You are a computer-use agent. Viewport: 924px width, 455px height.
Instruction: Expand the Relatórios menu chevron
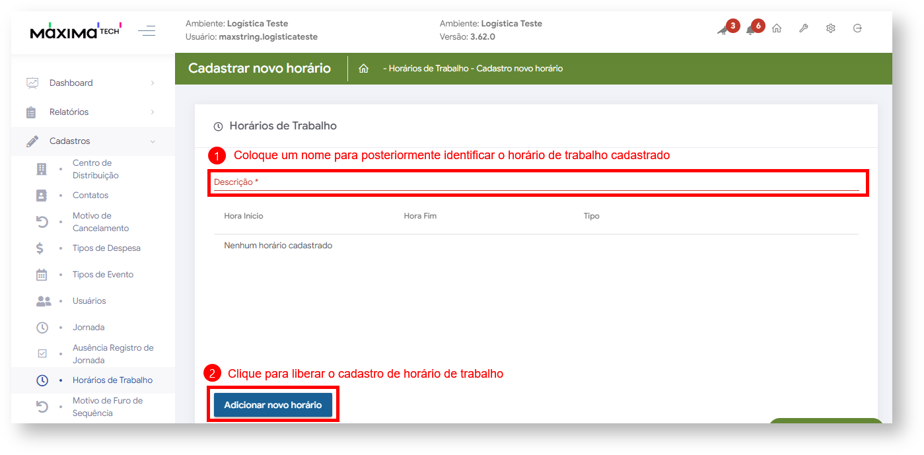[153, 112]
